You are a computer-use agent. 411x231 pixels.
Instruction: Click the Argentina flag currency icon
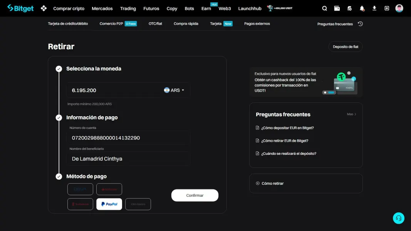click(x=167, y=90)
